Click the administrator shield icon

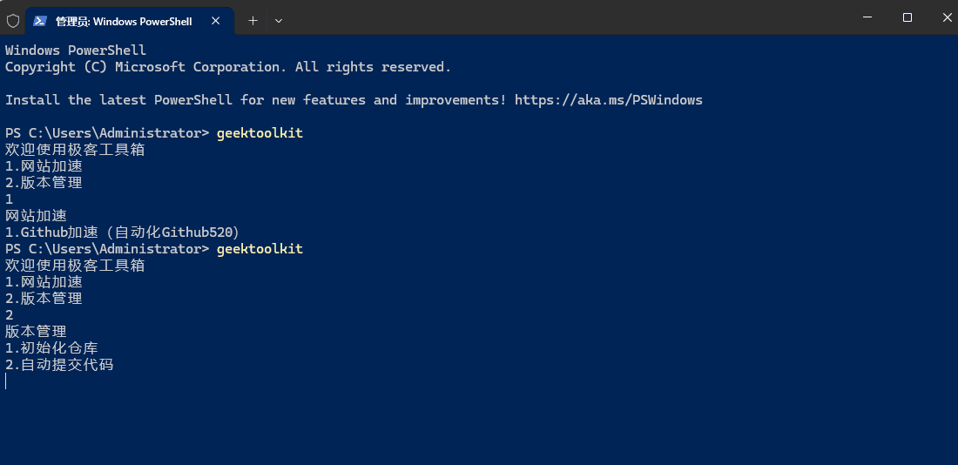coord(13,21)
